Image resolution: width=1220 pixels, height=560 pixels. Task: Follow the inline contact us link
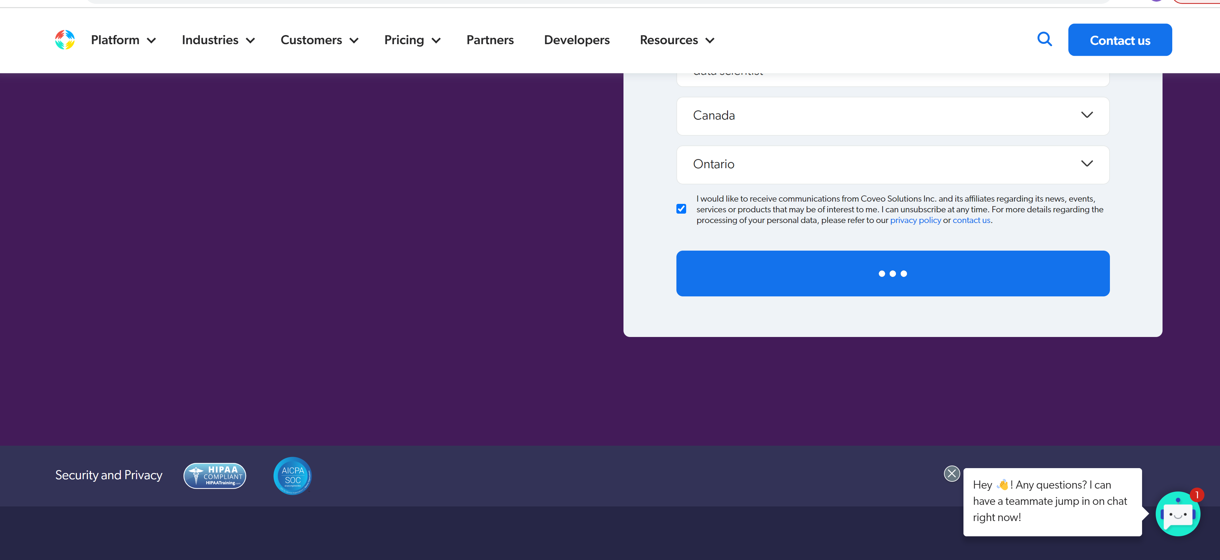coord(971,220)
